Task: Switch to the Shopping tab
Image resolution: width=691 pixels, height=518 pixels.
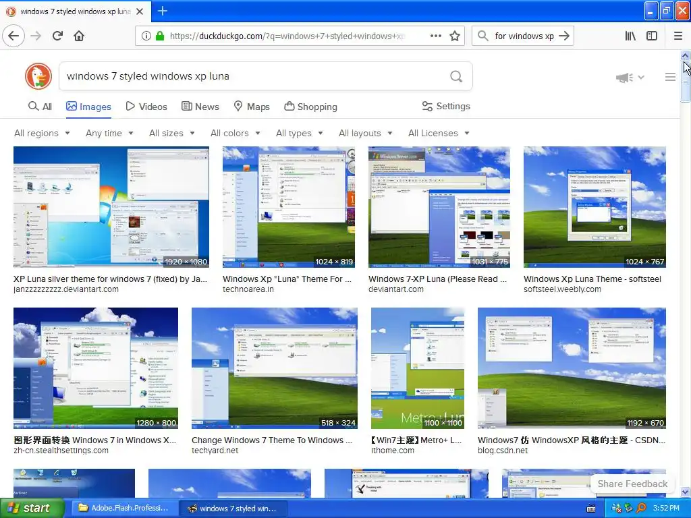Action: tap(310, 107)
